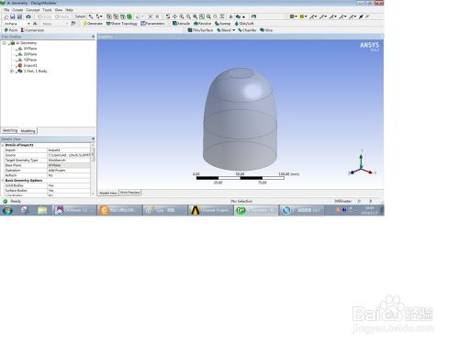Click the Operation Add Frozen value
The width and height of the screenshot is (459, 344).
point(69,171)
